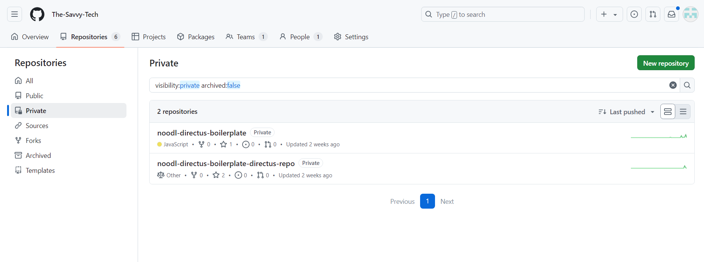Open the hamburger navigation menu

coord(15,14)
